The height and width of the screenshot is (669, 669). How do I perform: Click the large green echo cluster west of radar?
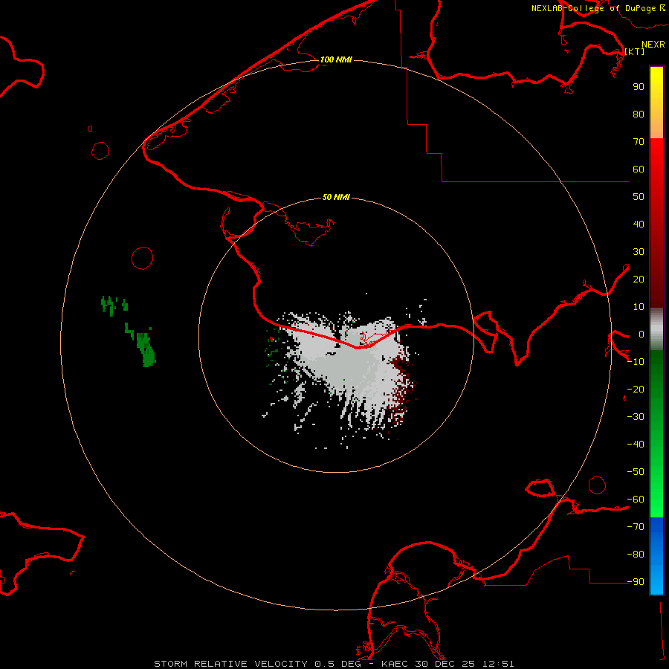(x=146, y=350)
